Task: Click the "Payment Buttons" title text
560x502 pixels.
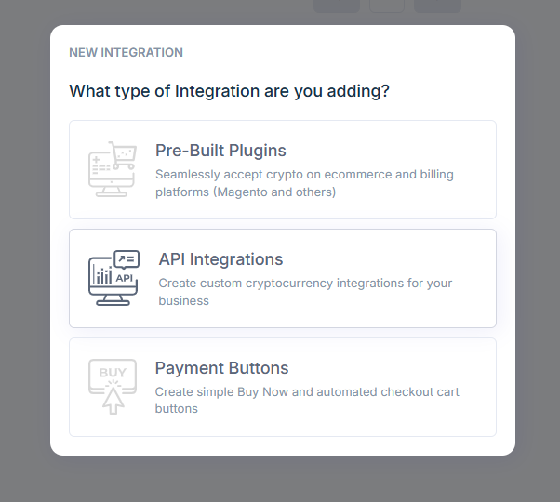Action: tap(221, 368)
